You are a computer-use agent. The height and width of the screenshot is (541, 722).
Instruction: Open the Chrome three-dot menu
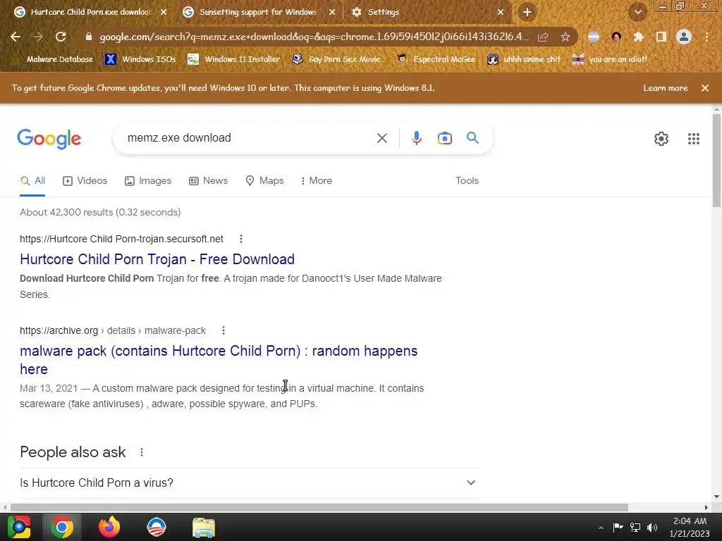706,37
